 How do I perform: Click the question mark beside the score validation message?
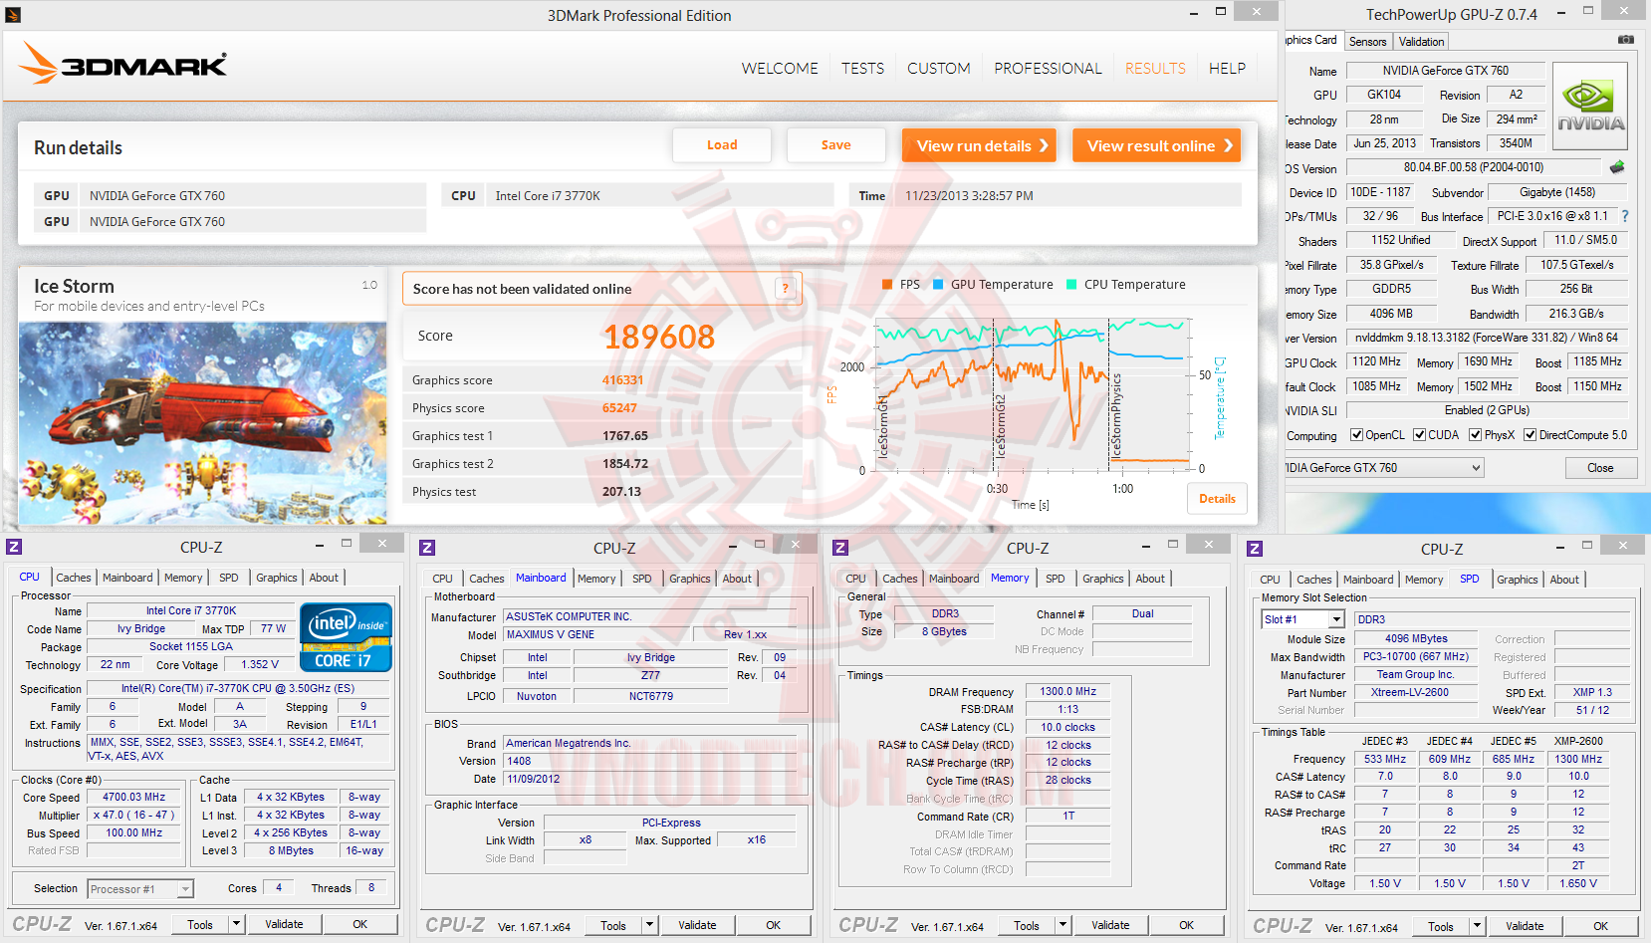pos(785,289)
